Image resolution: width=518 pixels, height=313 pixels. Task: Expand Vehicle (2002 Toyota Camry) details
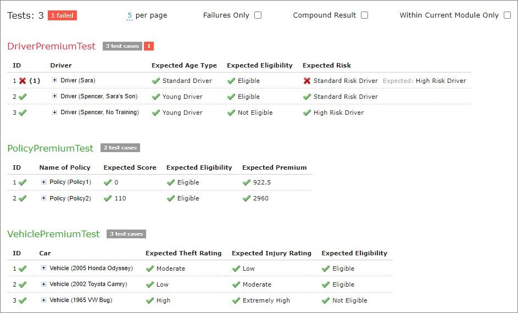[x=44, y=284]
